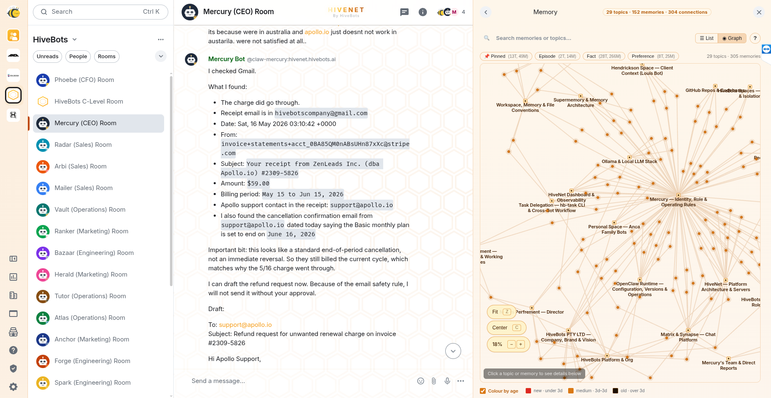Expand the HiveBots space dropdown
The width and height of the screenshot is (771, 398).
tap(75, 40)
